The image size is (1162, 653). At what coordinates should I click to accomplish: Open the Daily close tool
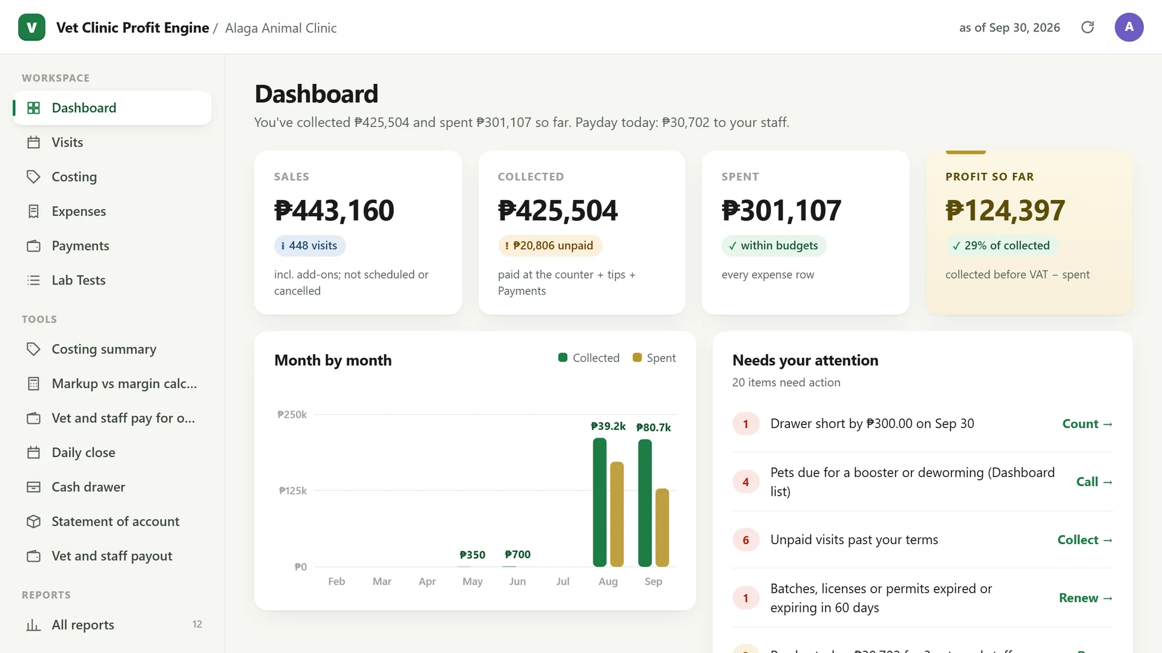pos(112,452)
